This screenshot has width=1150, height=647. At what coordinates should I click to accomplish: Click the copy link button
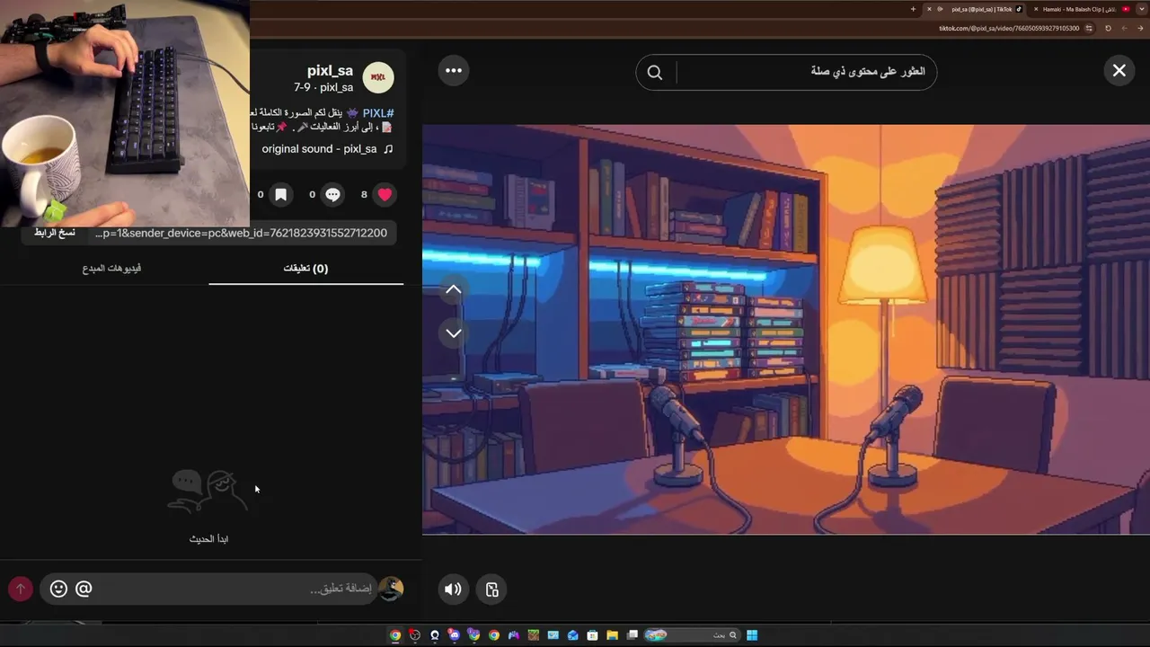pyautogui.click(x=55, y=233)
